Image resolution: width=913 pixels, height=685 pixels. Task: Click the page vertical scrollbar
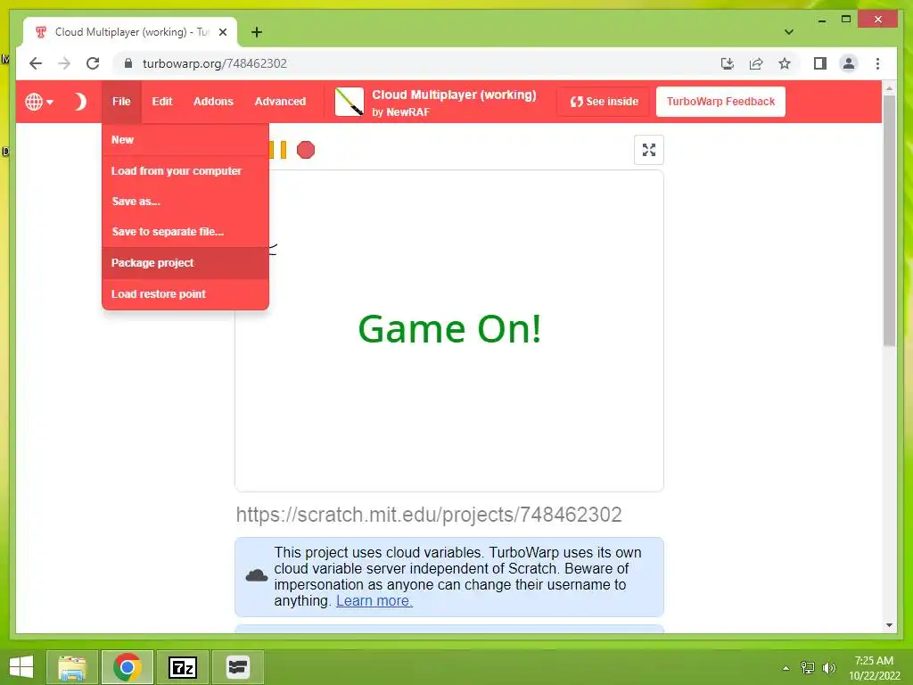(889, 221)
